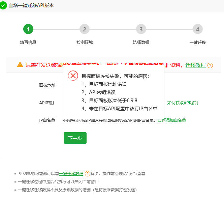224x198 pixels.
Task: Click the 检测环境 step label
Action: [x=85, y=43]
